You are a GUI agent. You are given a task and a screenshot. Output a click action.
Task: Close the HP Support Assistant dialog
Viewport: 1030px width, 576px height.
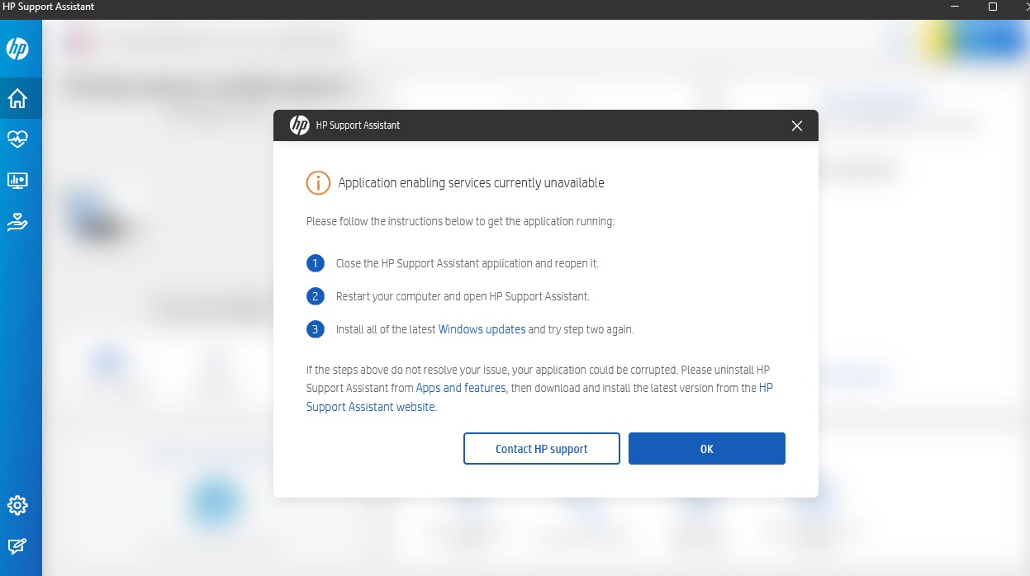click(x=796, y=125)
